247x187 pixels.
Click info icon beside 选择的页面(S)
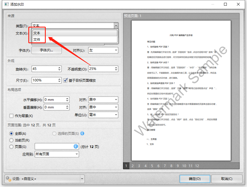82,133
